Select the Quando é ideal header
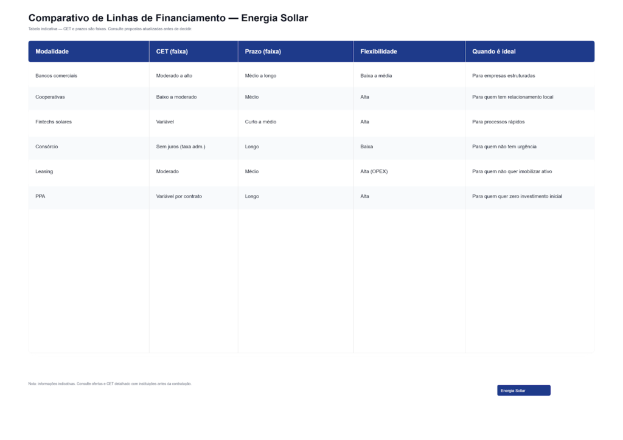623x440 pixels. 494,52
